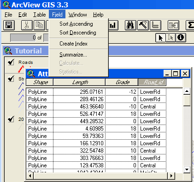Click the Promote selected records icon
Screen dimensions: 194x182
(x=155, y=25)
